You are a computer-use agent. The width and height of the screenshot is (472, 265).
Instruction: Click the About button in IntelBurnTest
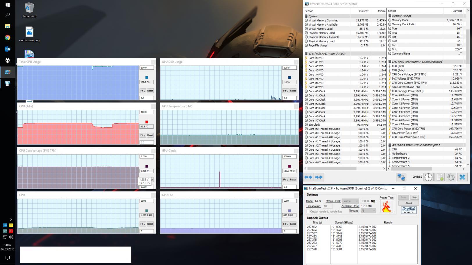click(x=409, y=203)
